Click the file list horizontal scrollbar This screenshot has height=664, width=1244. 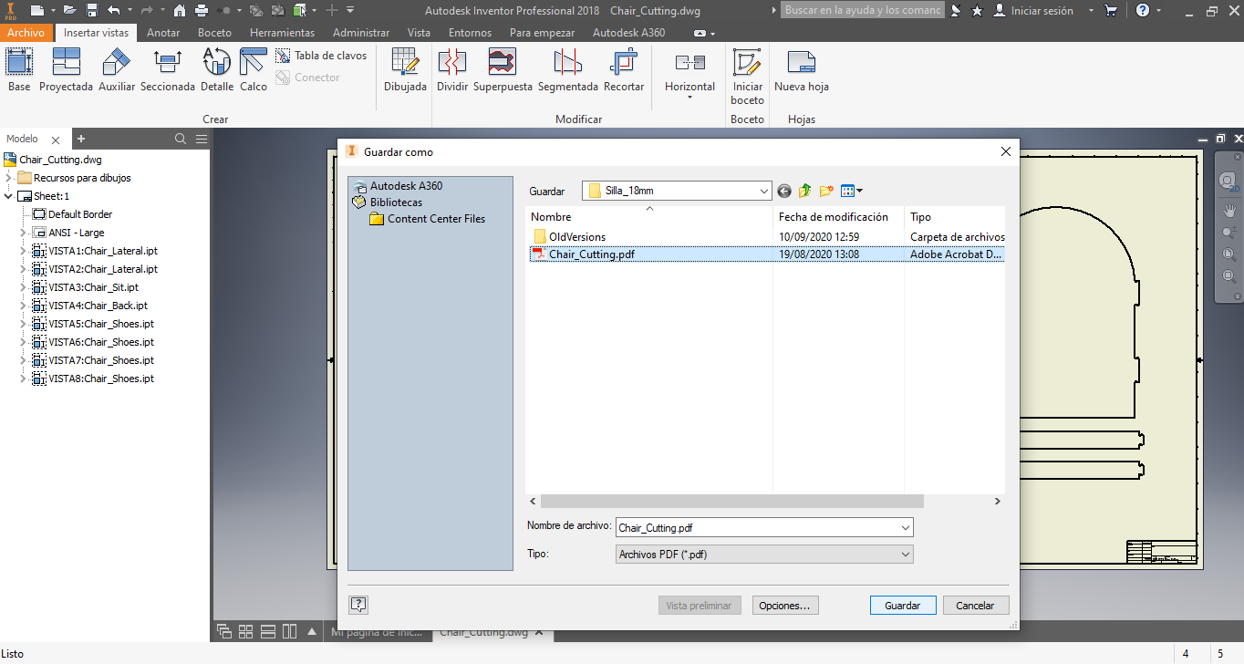coord(731,502)
